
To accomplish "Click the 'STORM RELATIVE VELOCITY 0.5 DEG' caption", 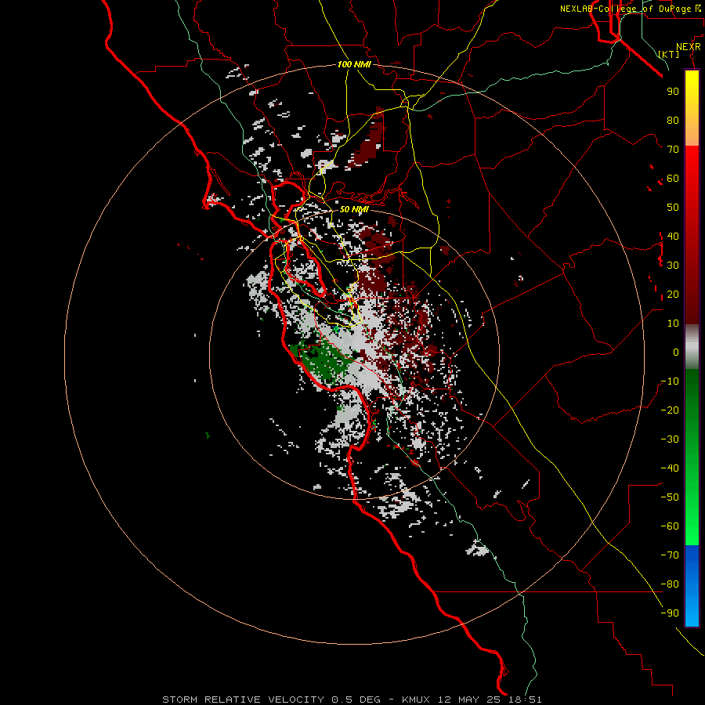I will pyautogui.click(x=271, y=700).
